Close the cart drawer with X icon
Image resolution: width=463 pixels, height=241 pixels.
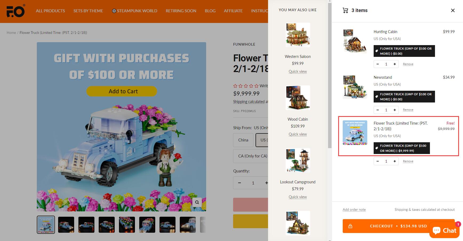(453, 10)
